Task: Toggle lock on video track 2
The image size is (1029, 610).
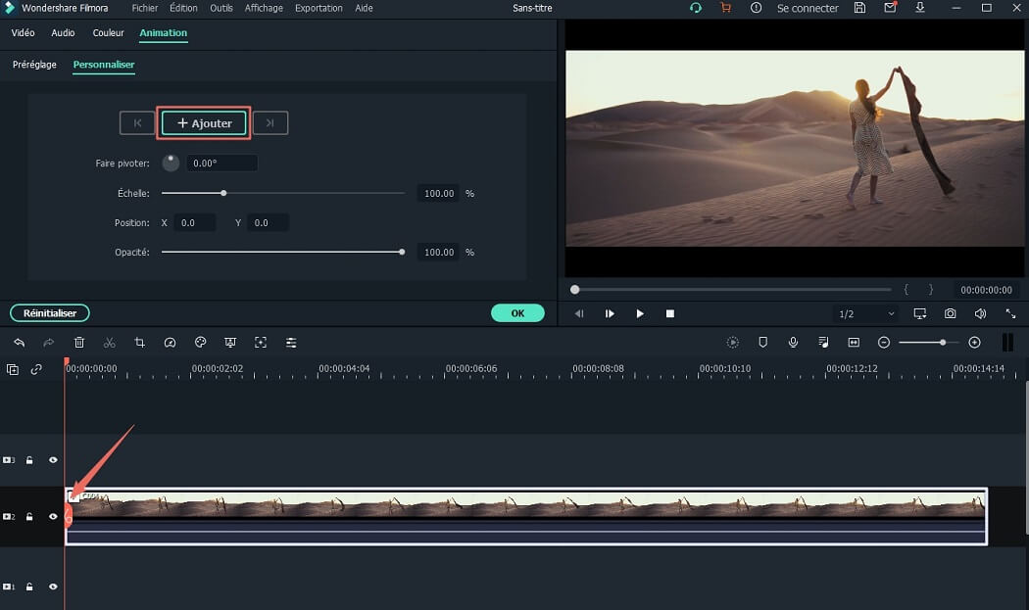Action: coord(29,517)
